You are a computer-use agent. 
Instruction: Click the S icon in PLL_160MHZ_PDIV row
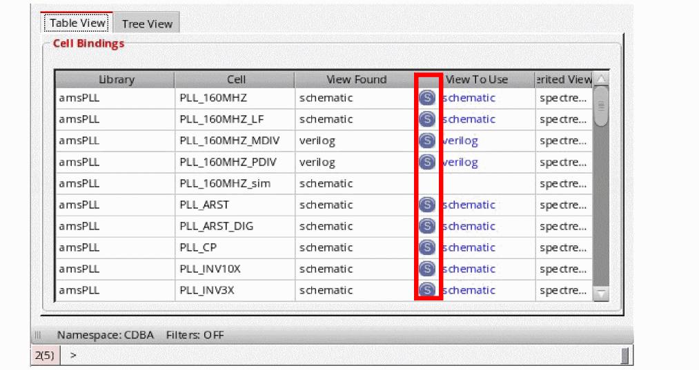[427, 162]
